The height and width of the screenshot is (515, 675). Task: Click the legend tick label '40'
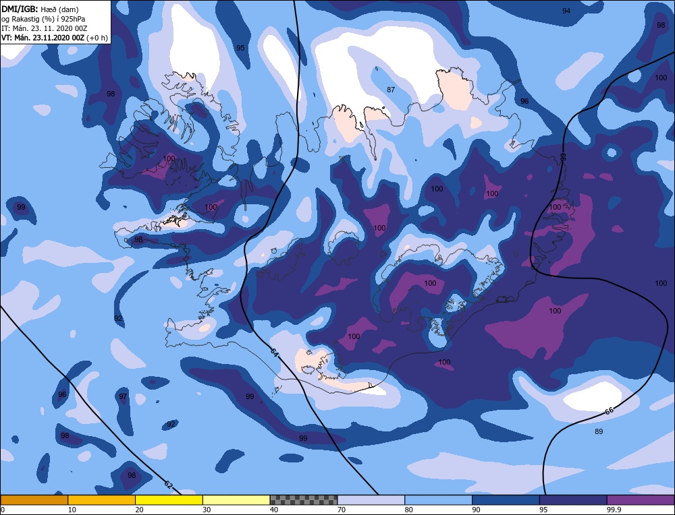pyautogui.click(x=274, y=510)
